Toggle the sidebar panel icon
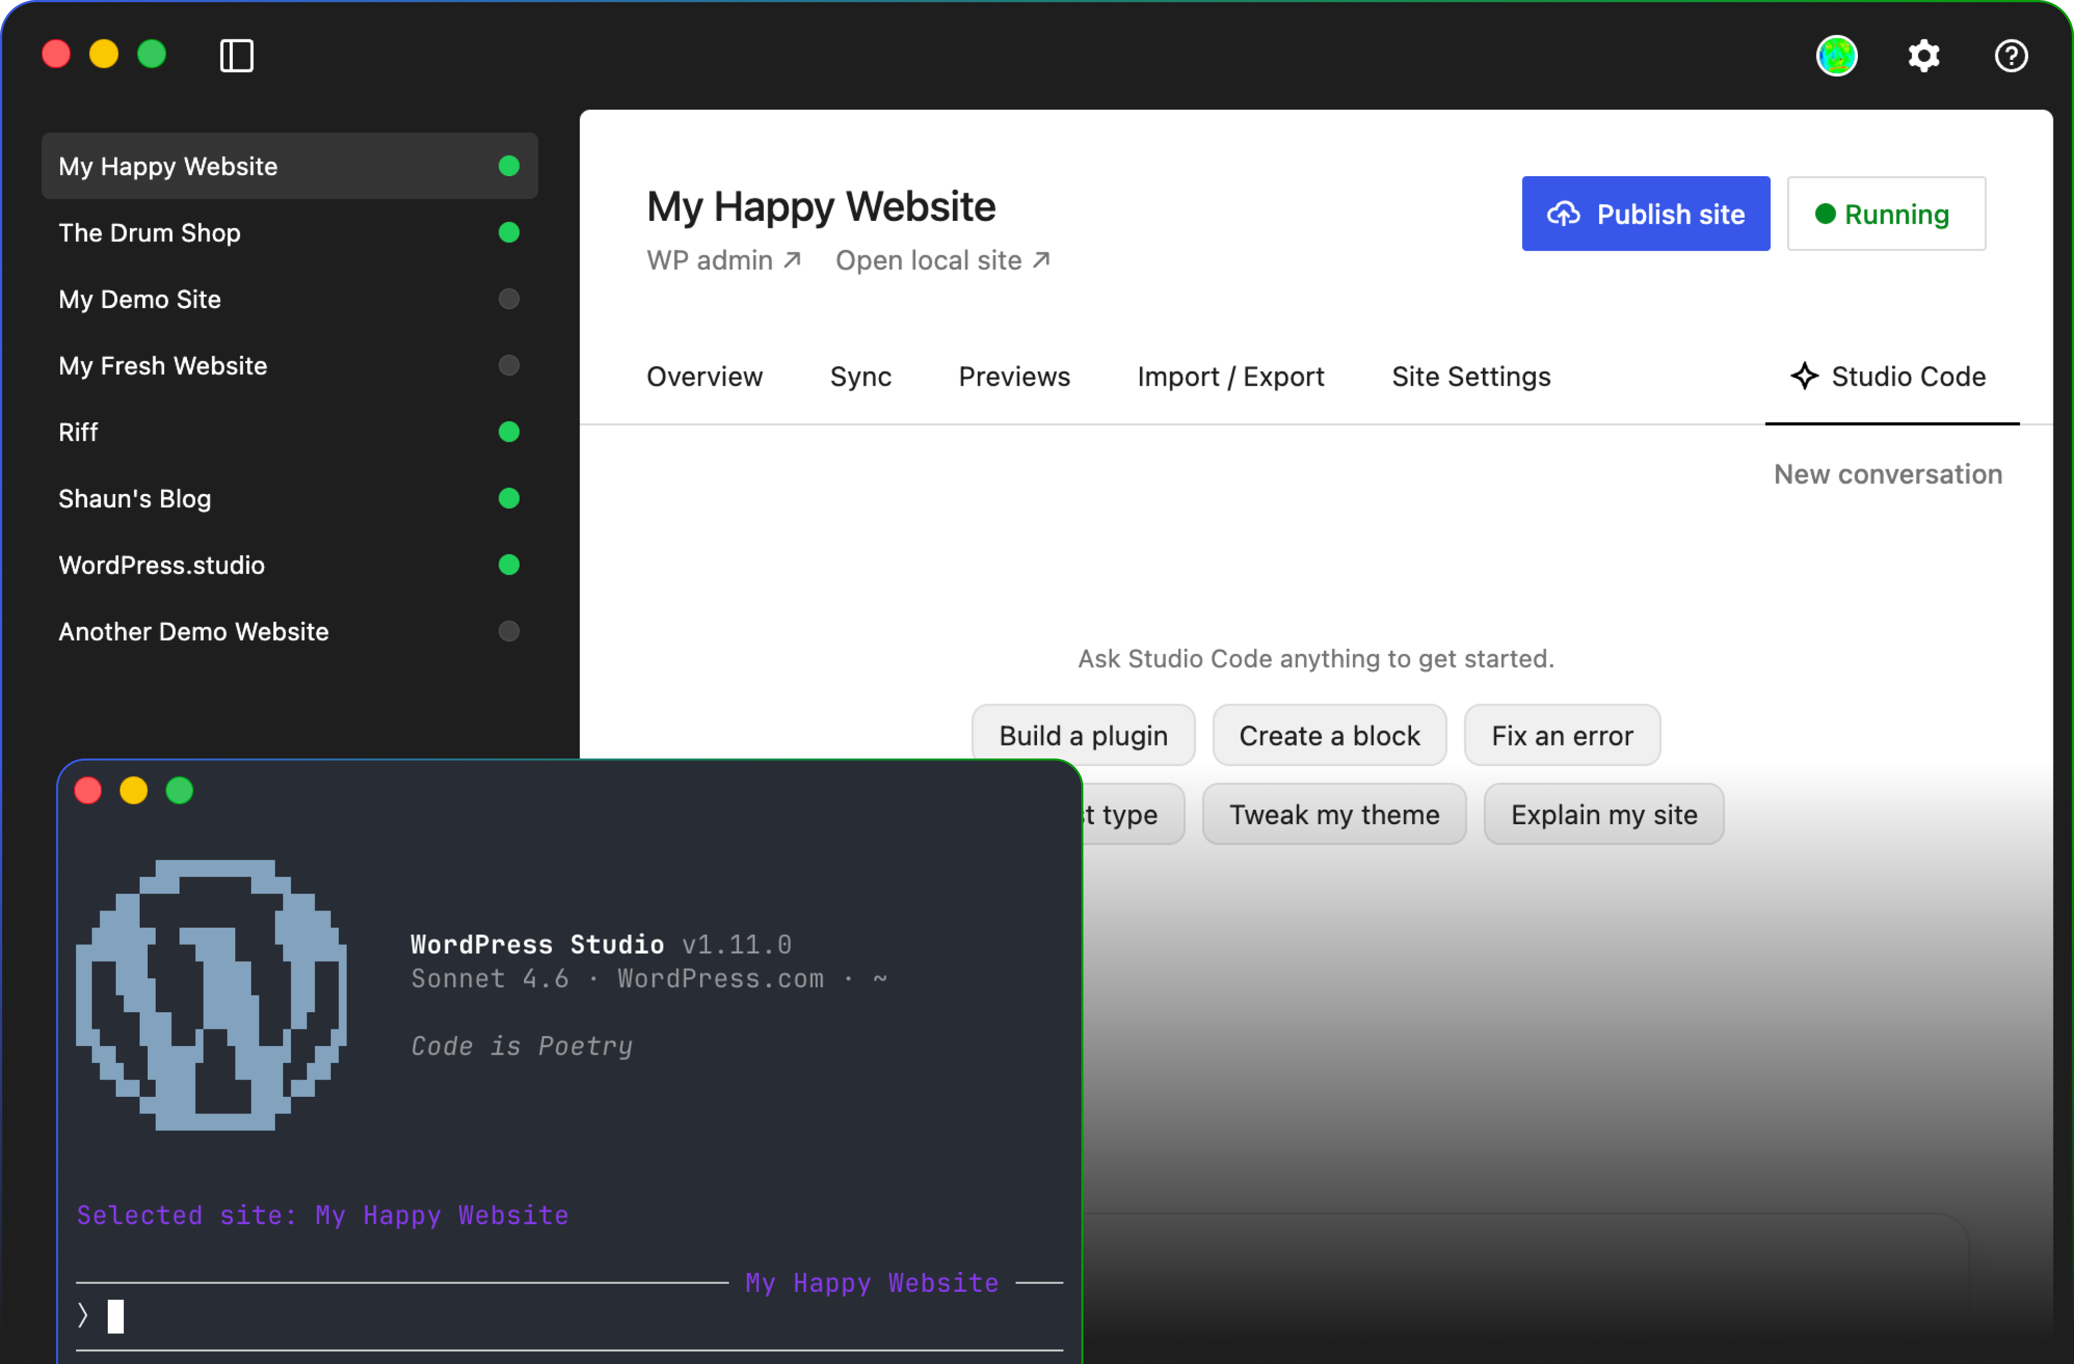Image resolution: width=2074 pixels, height=1364 pixels. [x=236, y=55]
